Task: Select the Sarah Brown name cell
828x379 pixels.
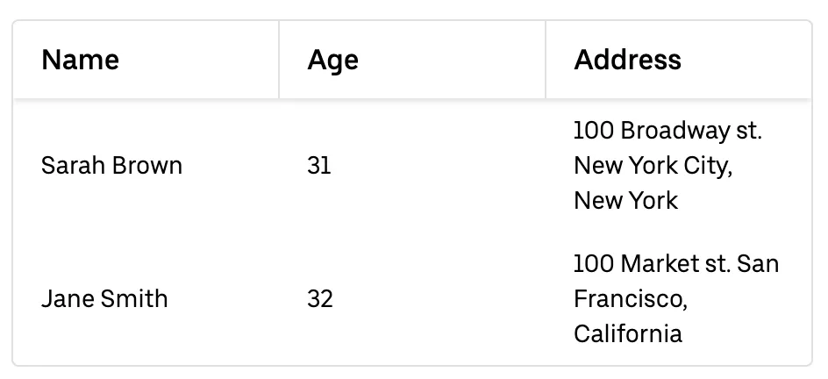Action: 111,166
